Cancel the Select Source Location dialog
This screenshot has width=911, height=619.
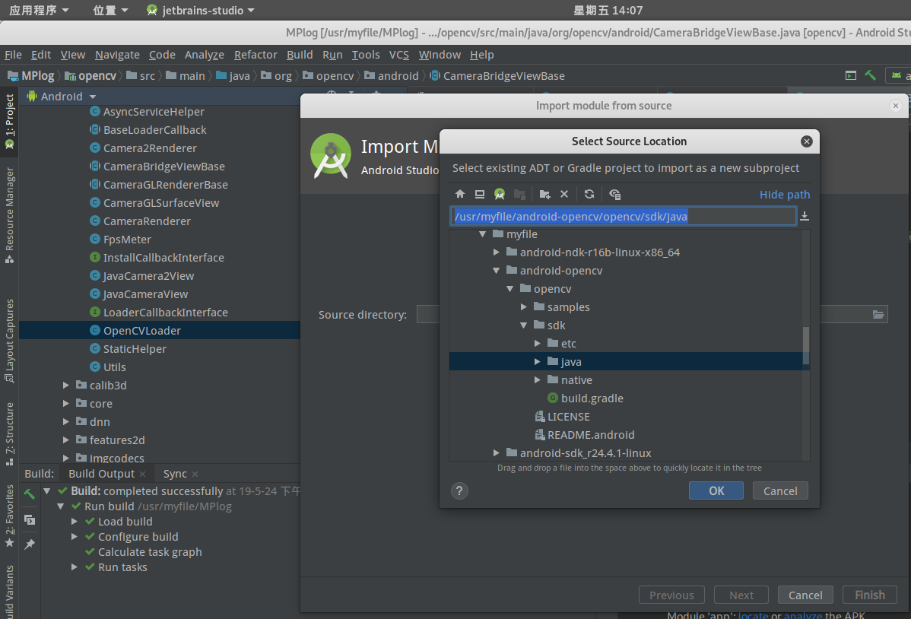click(780, 490)
